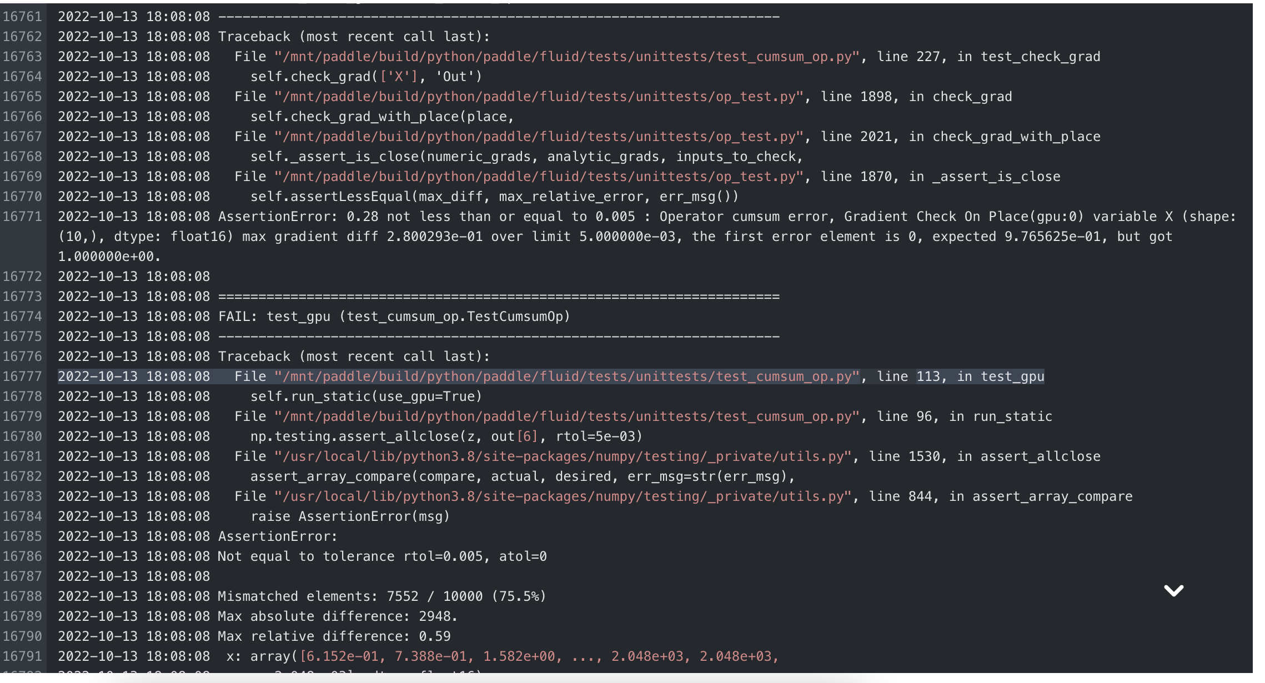Click line number 16761 at top
1265x683 pixels.
pyautogui.click(x=22, y=17)
